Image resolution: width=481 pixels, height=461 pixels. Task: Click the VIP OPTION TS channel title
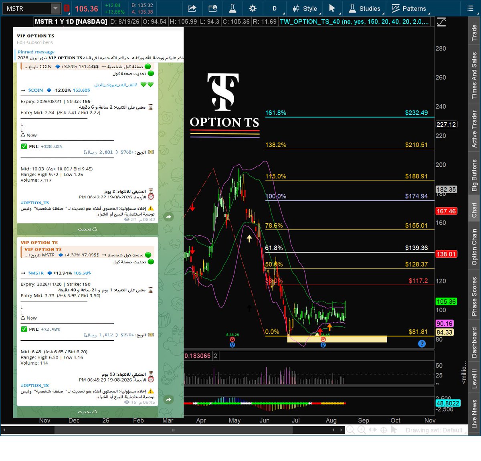click(35, 36)
